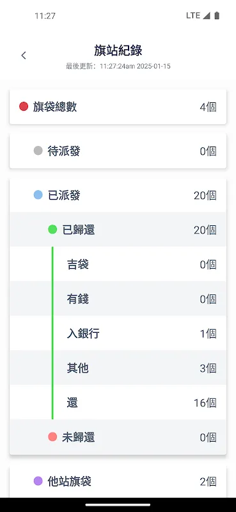236x512 pixels.
Task: Tap the blue dot beside 已派發
Action: coord(38,195)
